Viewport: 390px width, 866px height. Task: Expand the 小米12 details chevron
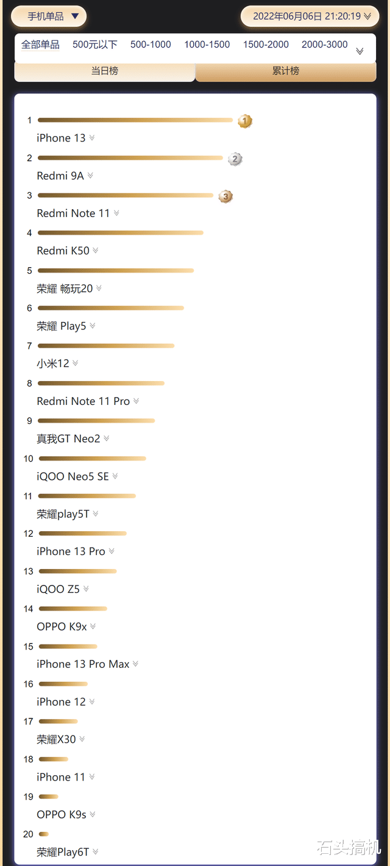coord(76,363)
